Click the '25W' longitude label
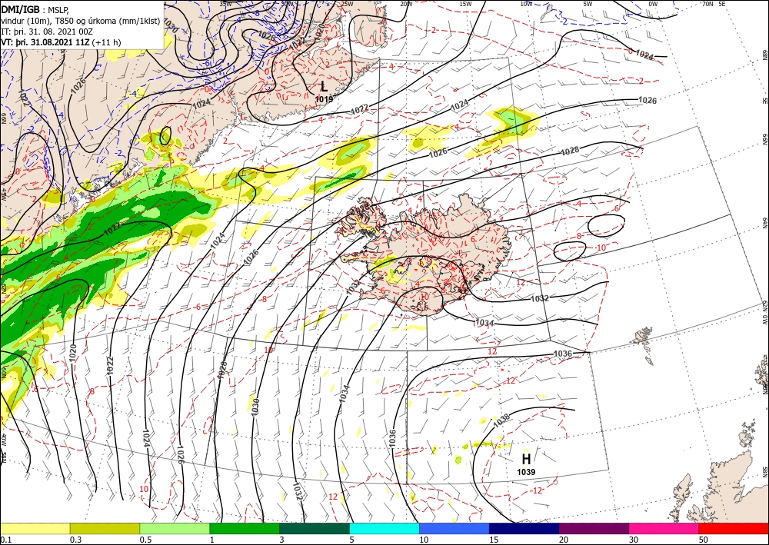The height and width of the screenshot is (545, 769). point(346,4)
